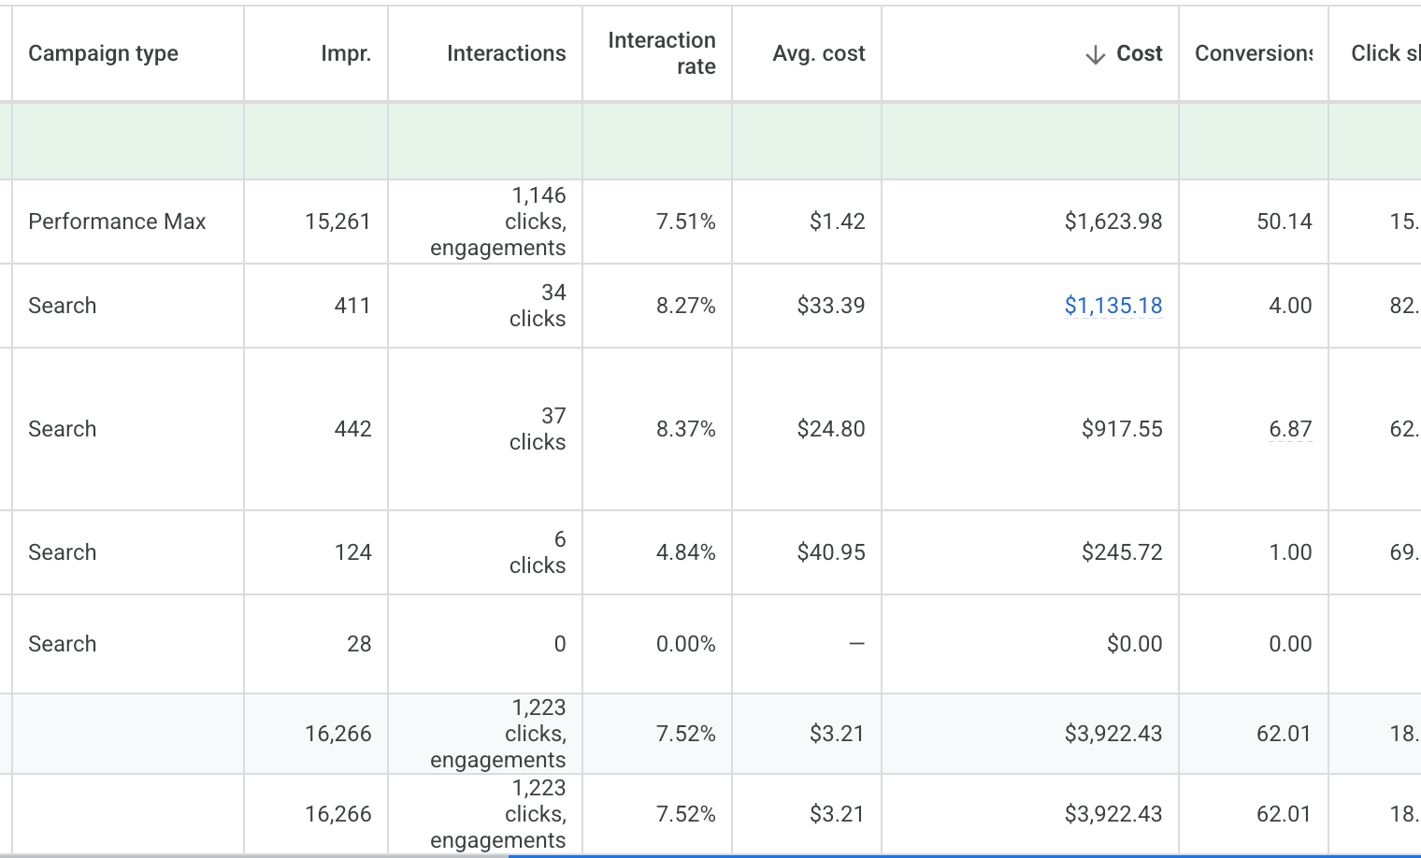Viewport: 1421px width, 858px height.
Task: Click the 8.27% interaction rate value
Action: coord(685,306)
